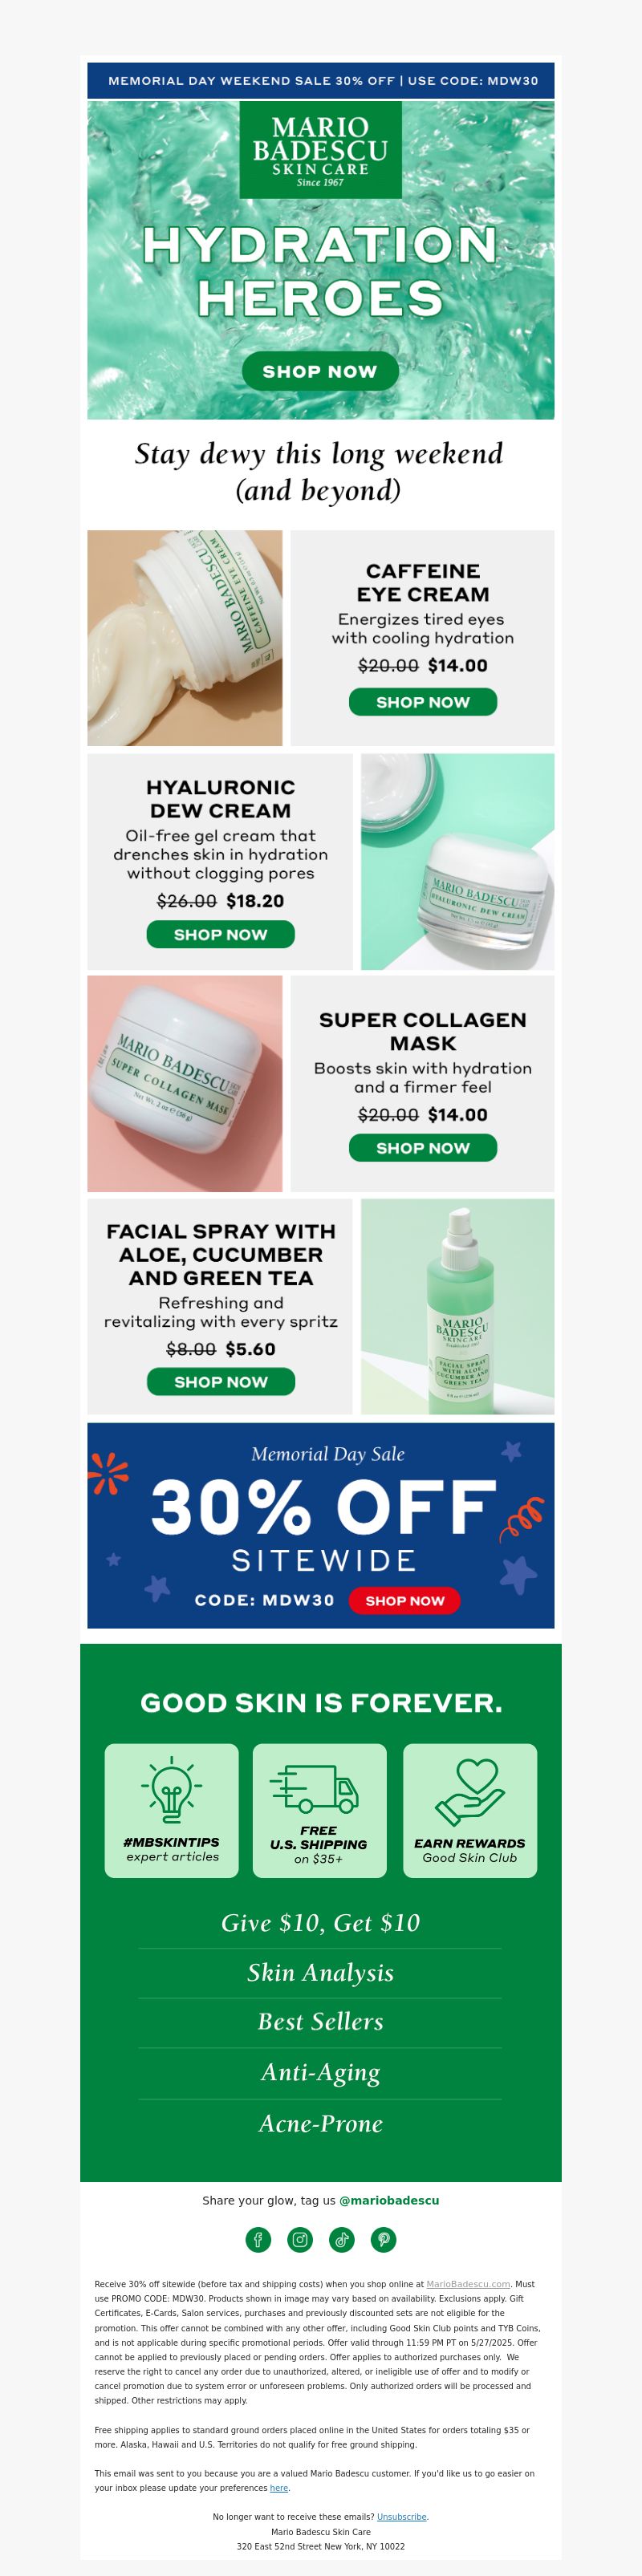The width and height of the screenshot is (642, 2576).
Task: Open the Facebook social icon
Action: click(258, 2239)
